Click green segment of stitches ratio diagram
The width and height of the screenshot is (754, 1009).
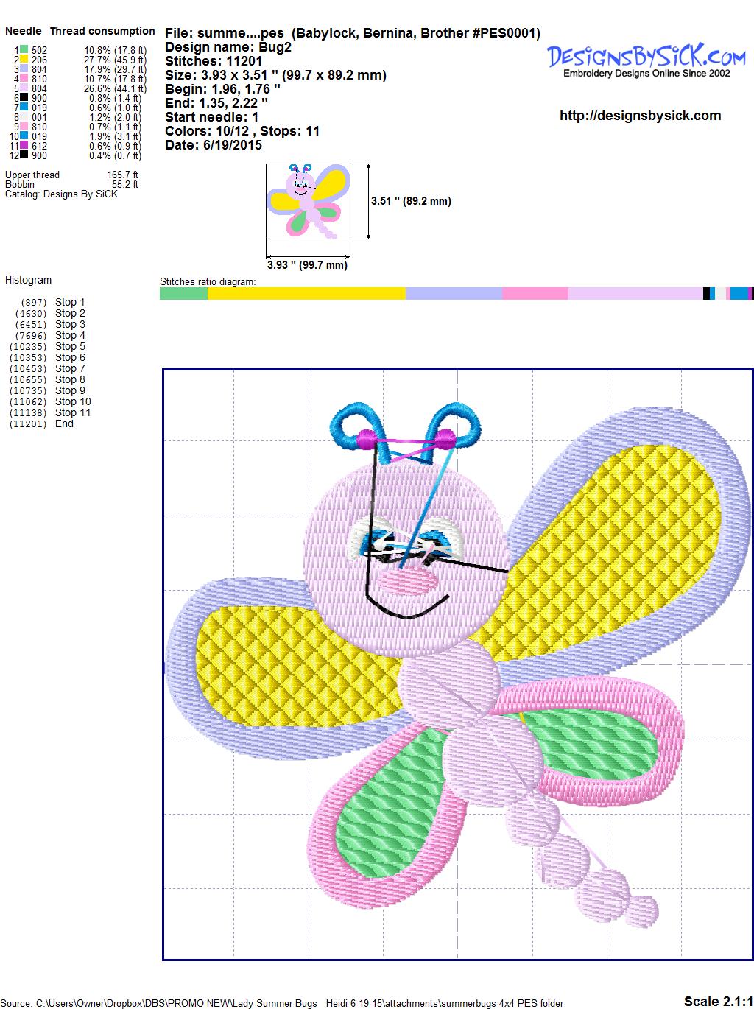(183, 294)
